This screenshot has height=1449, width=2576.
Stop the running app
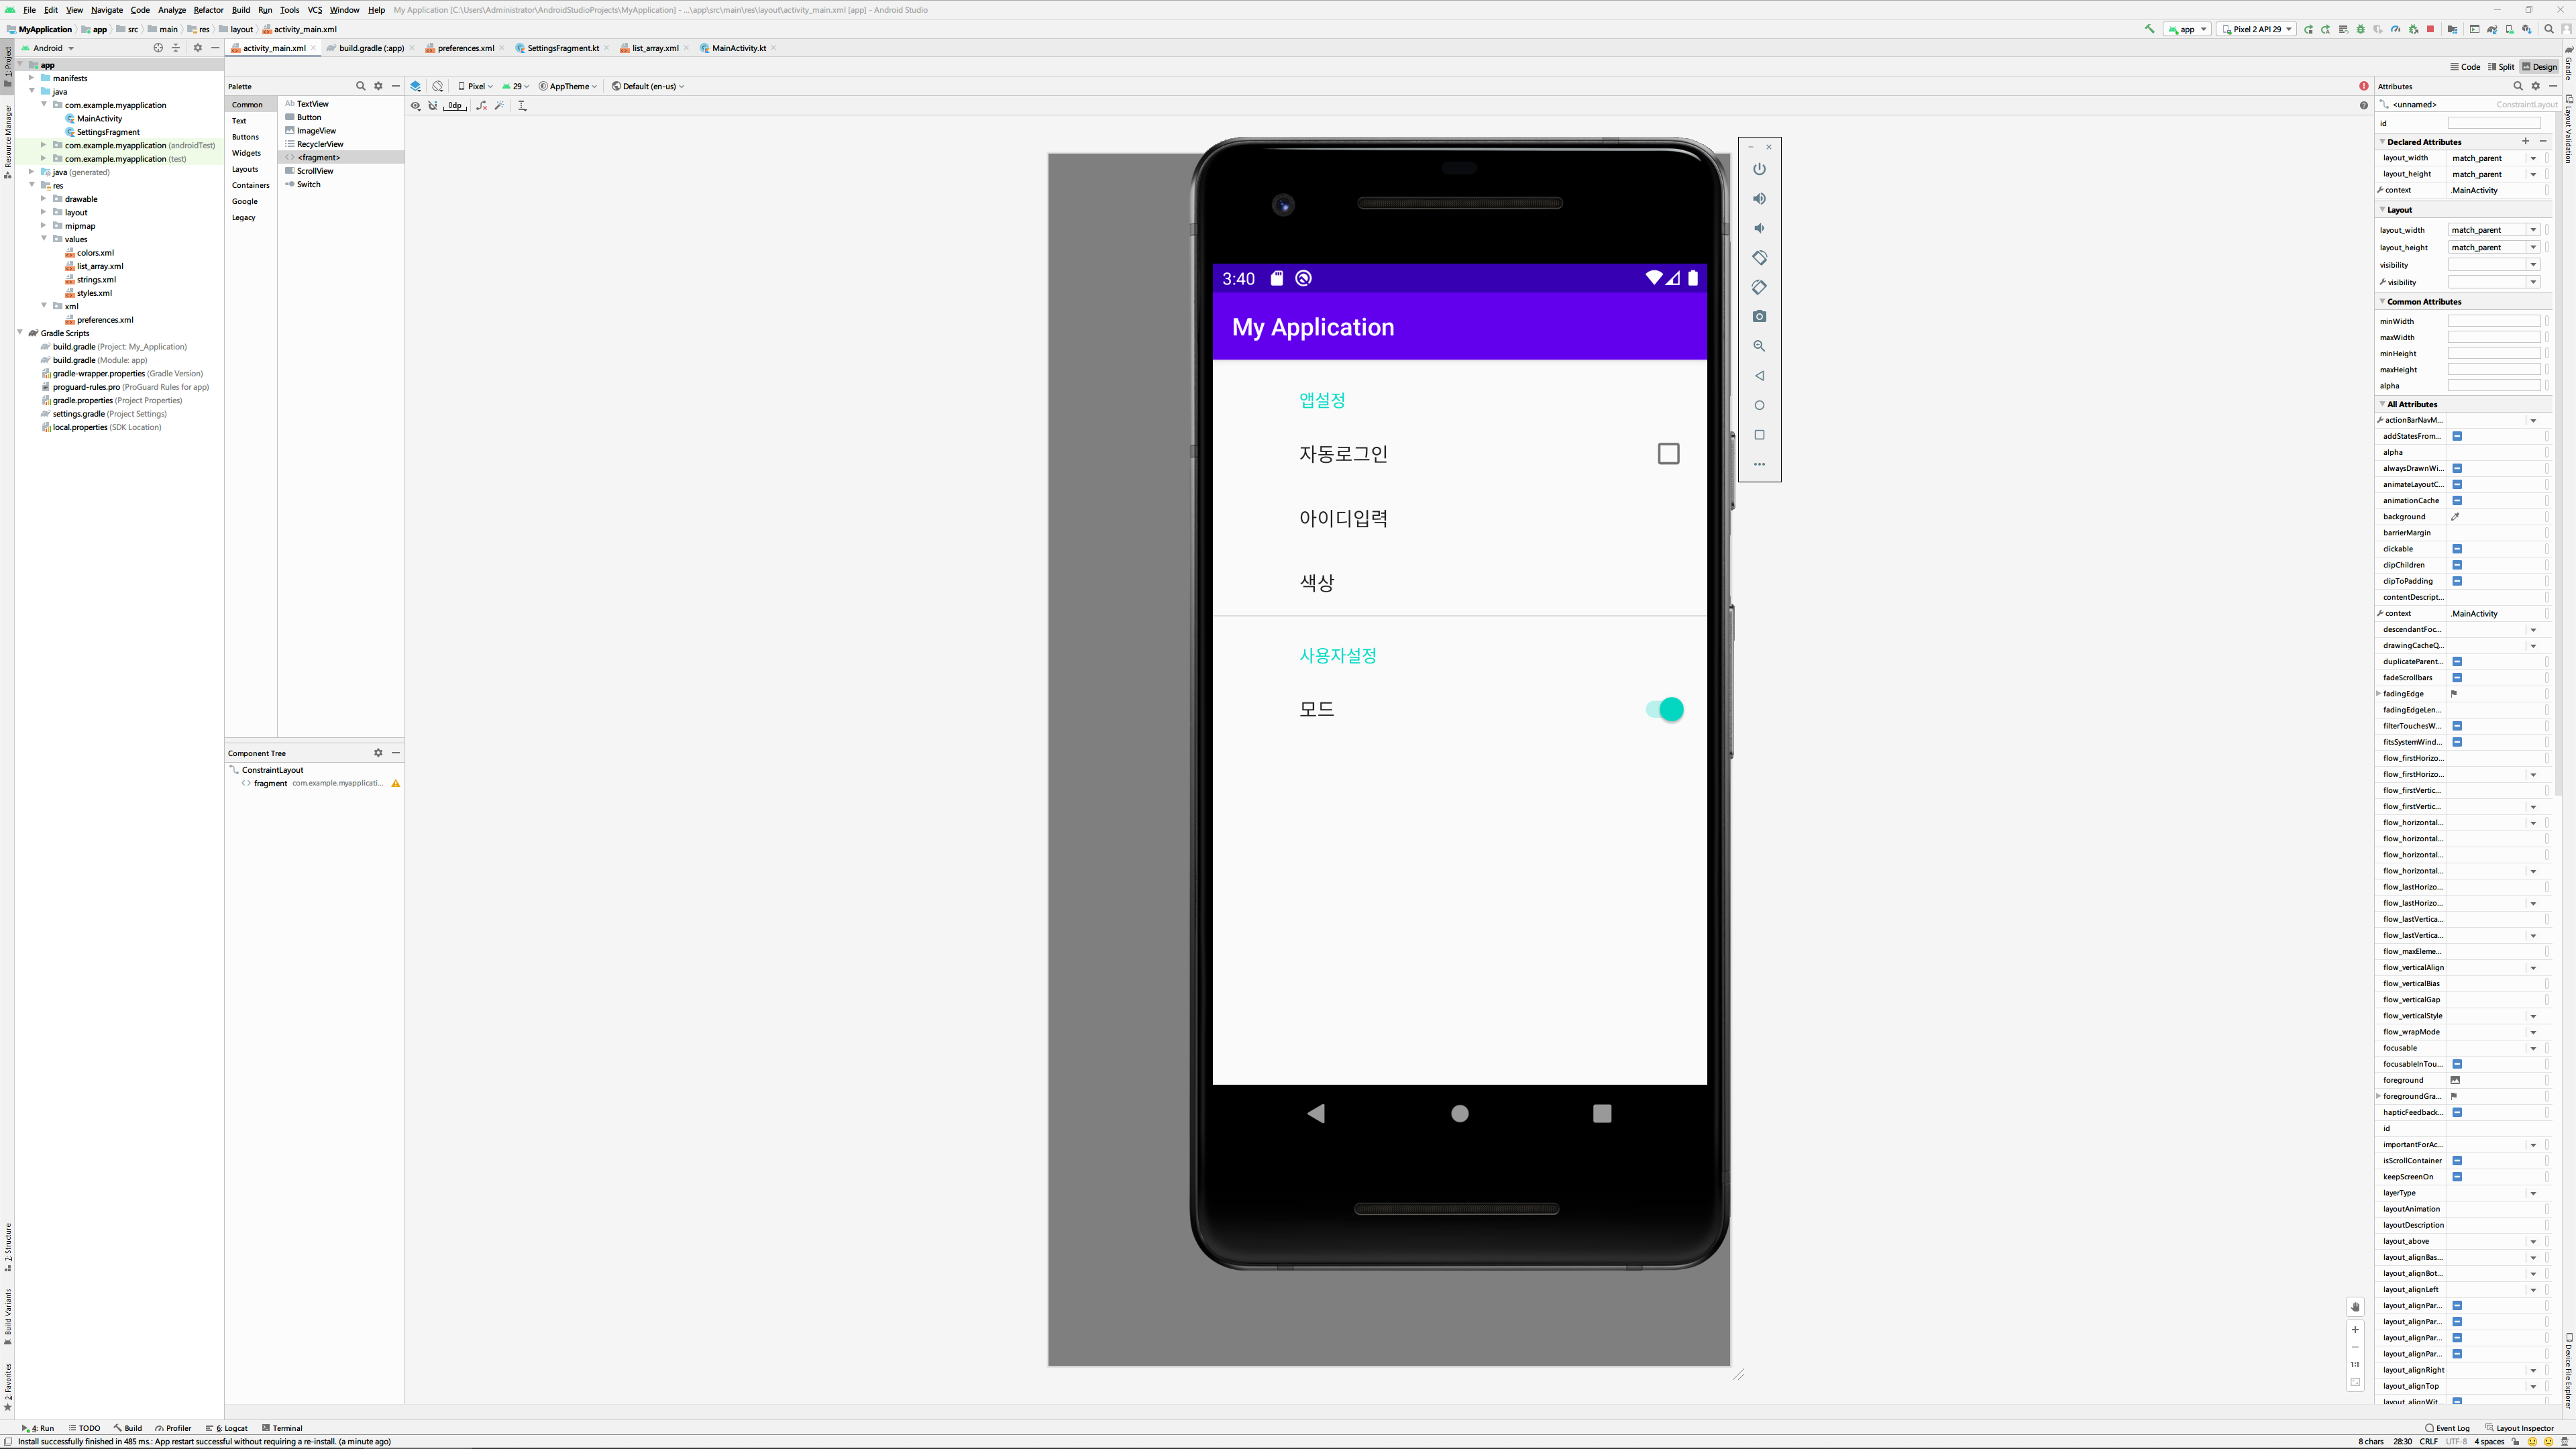[x=2430, y=30]
